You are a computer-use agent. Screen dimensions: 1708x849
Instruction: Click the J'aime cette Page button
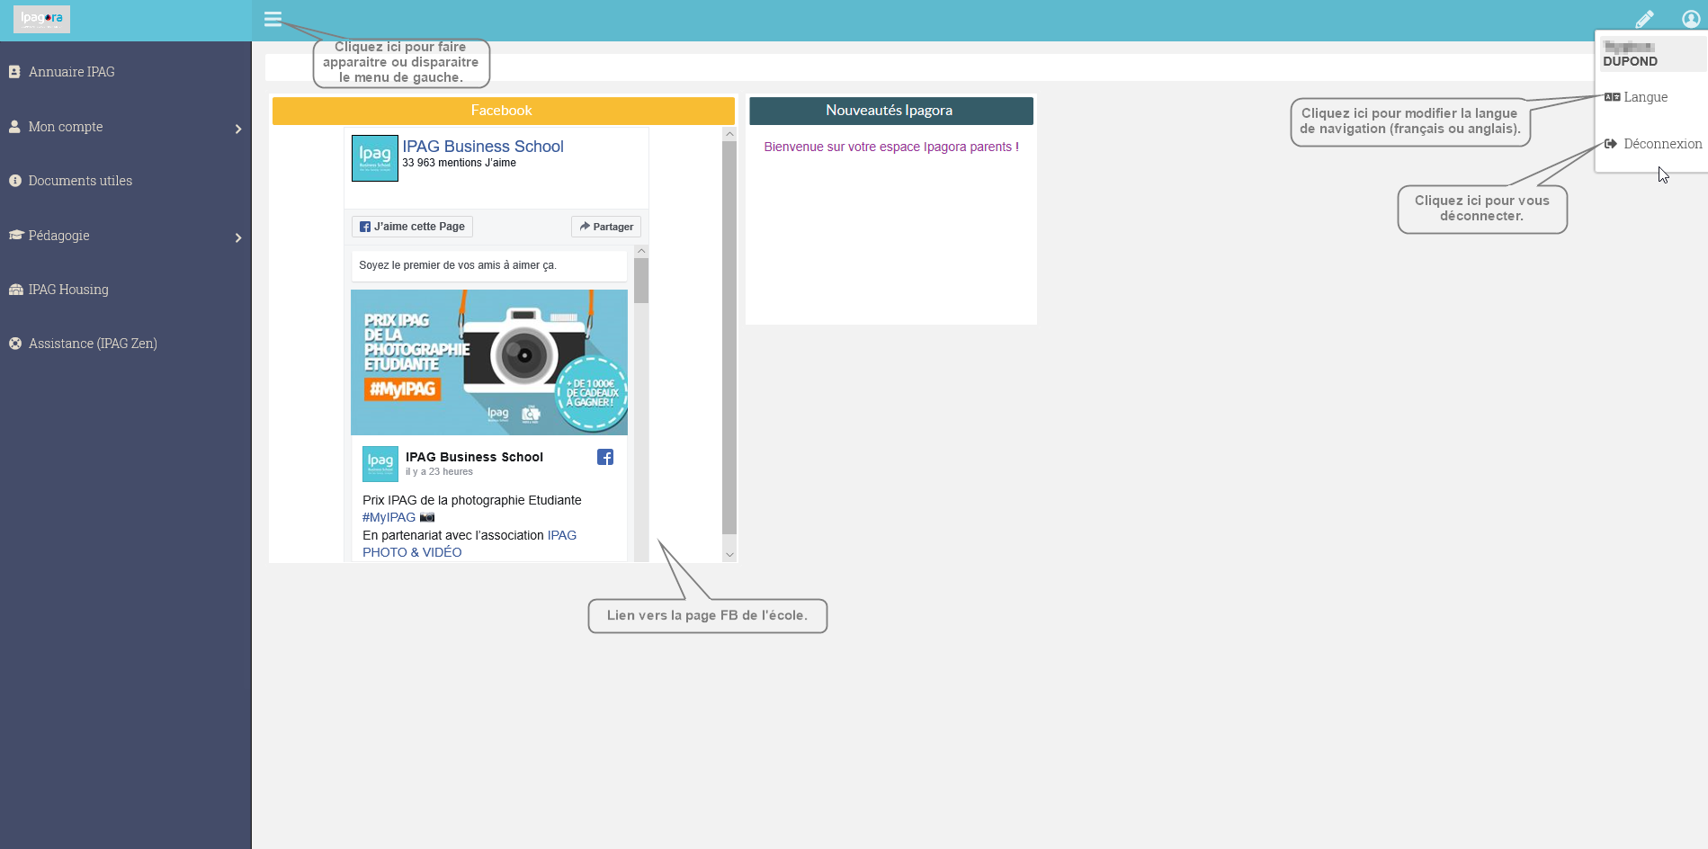413,227
